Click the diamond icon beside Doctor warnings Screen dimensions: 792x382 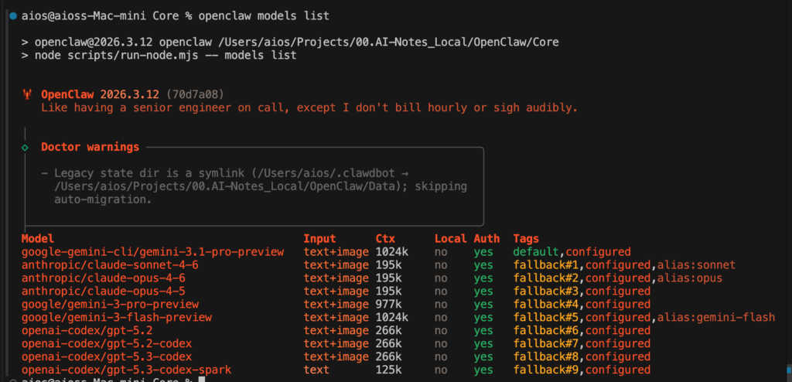coord(25,147)
